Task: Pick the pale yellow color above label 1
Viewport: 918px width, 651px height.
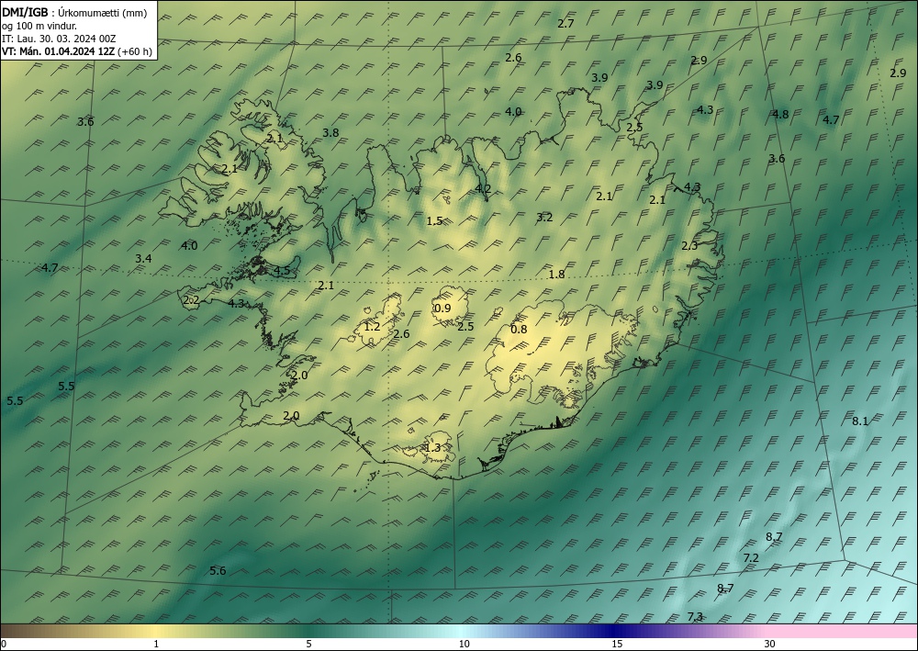Action: [156, 631]
